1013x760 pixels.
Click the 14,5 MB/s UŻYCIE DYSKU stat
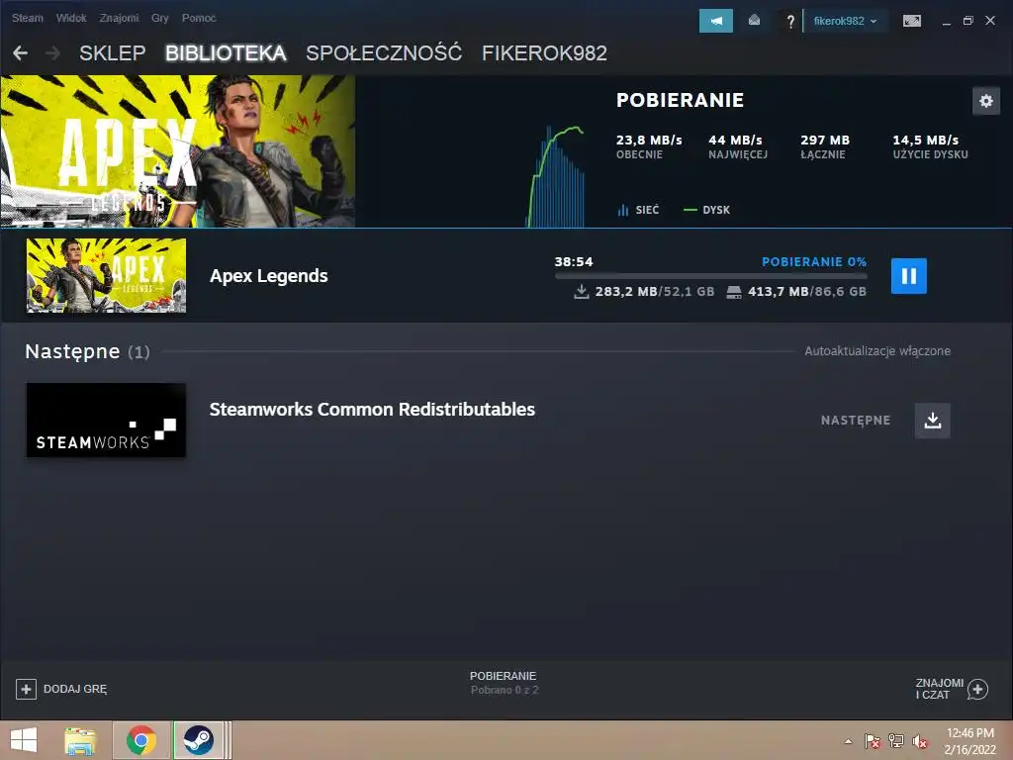point(930,146)
